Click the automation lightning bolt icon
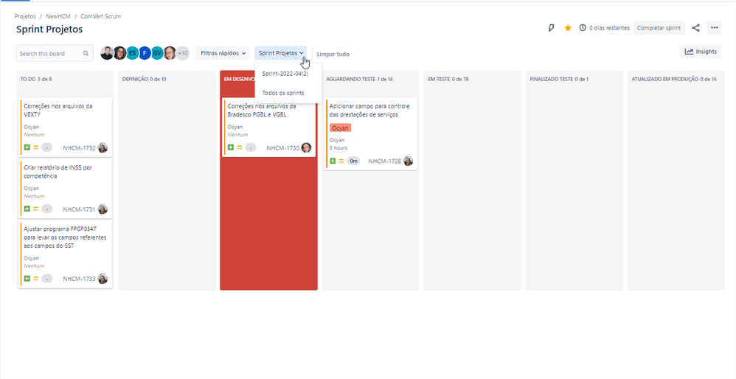 point(552,28)
